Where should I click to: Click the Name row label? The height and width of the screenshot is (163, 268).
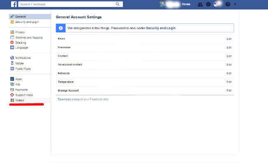(61, 39)
